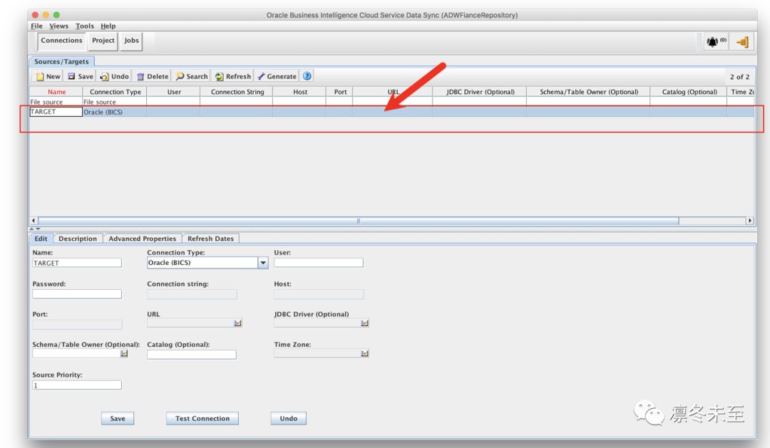Click the scrollbar left arrow

34,221
